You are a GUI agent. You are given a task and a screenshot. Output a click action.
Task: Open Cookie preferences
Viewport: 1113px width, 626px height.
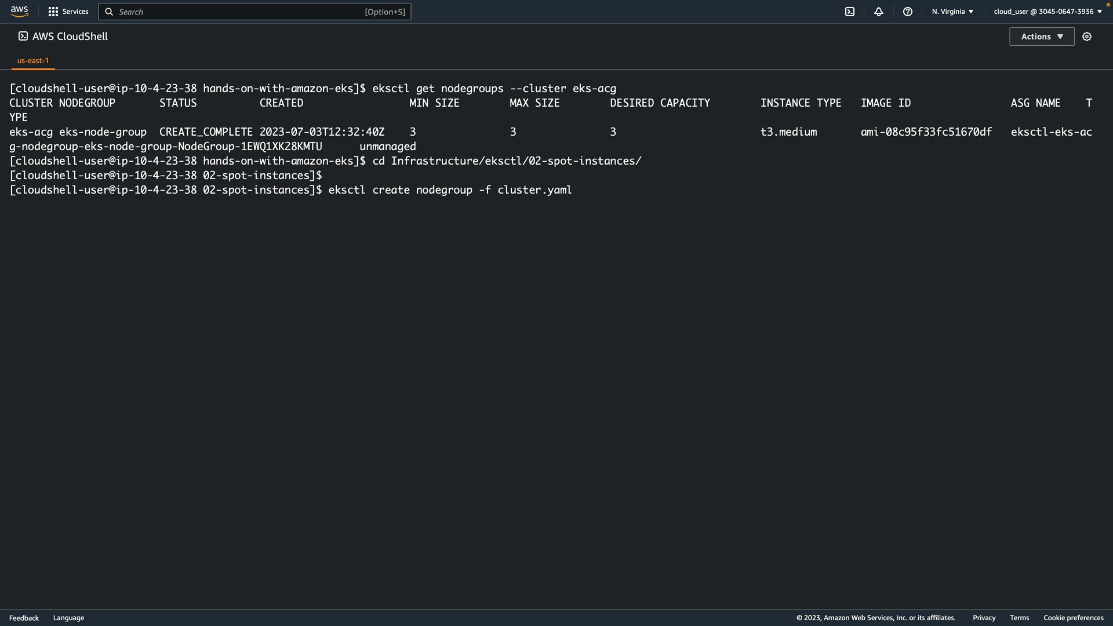pyautogui.click(x=1073, y=618)
